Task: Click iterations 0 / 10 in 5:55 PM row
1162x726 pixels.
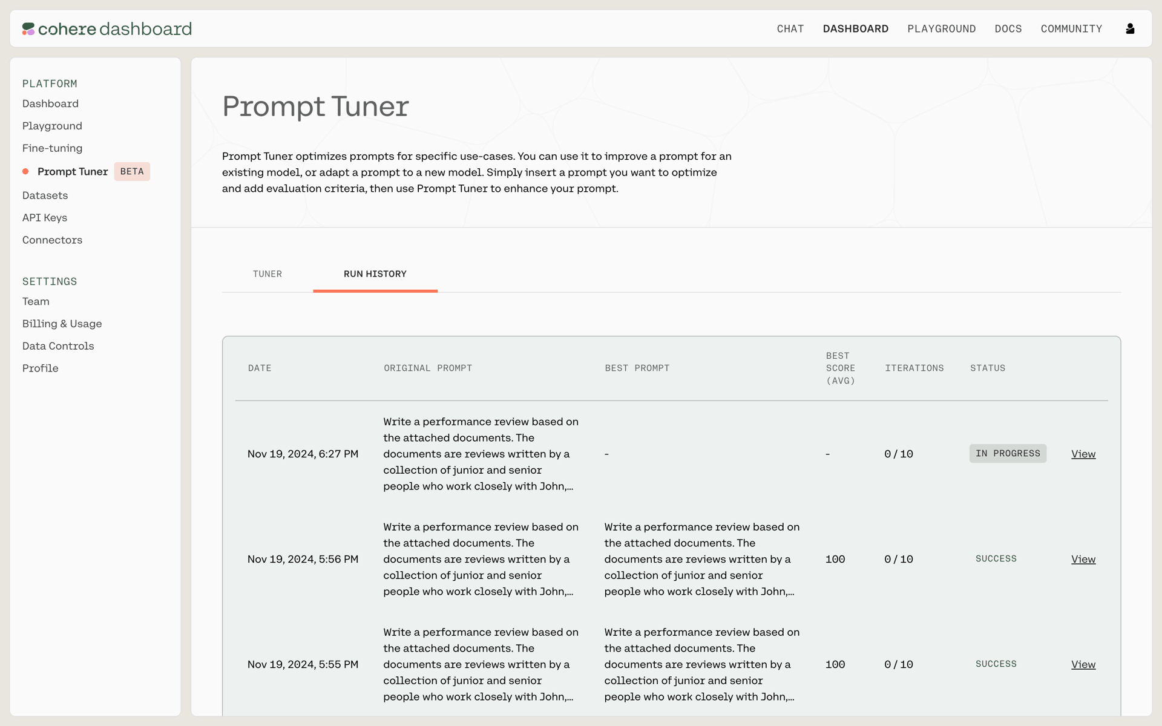Action: click(899, 664)
